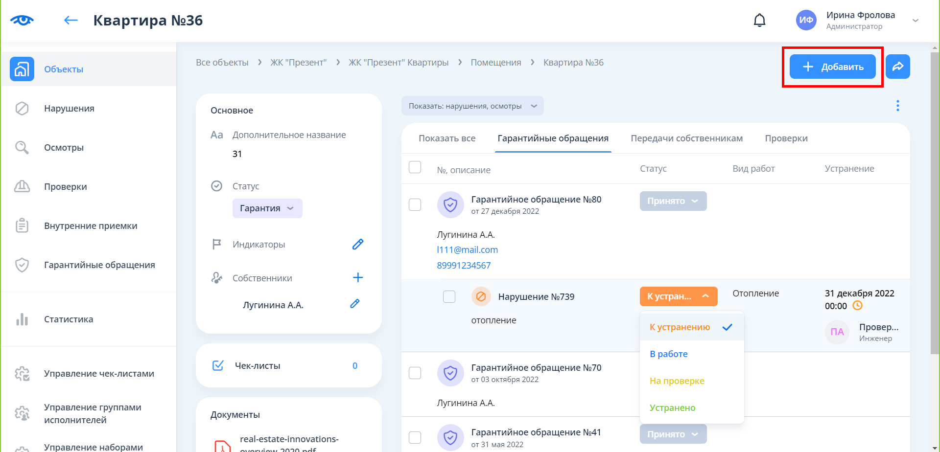Edit owner Лугинина А.А. pencil icon
The image size is (940, 452).
(x=355, y=304)
